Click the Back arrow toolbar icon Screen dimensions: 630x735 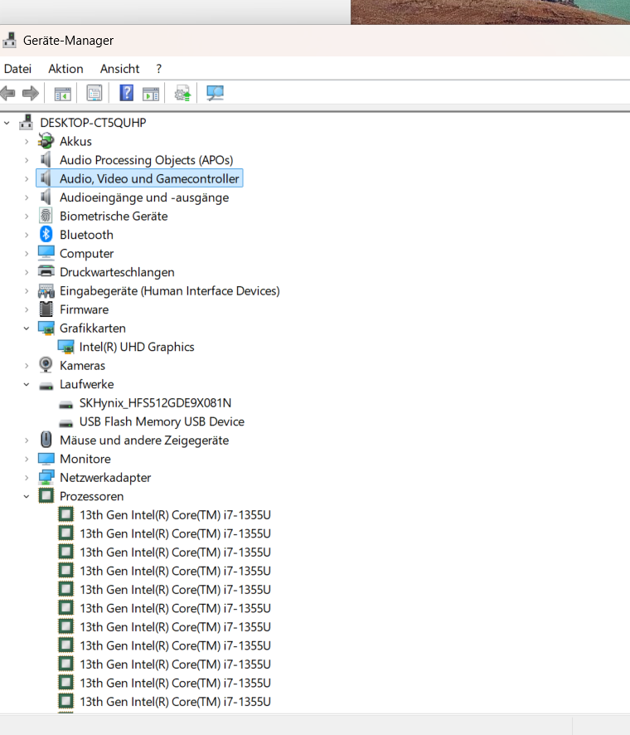(x=8, y=93)
